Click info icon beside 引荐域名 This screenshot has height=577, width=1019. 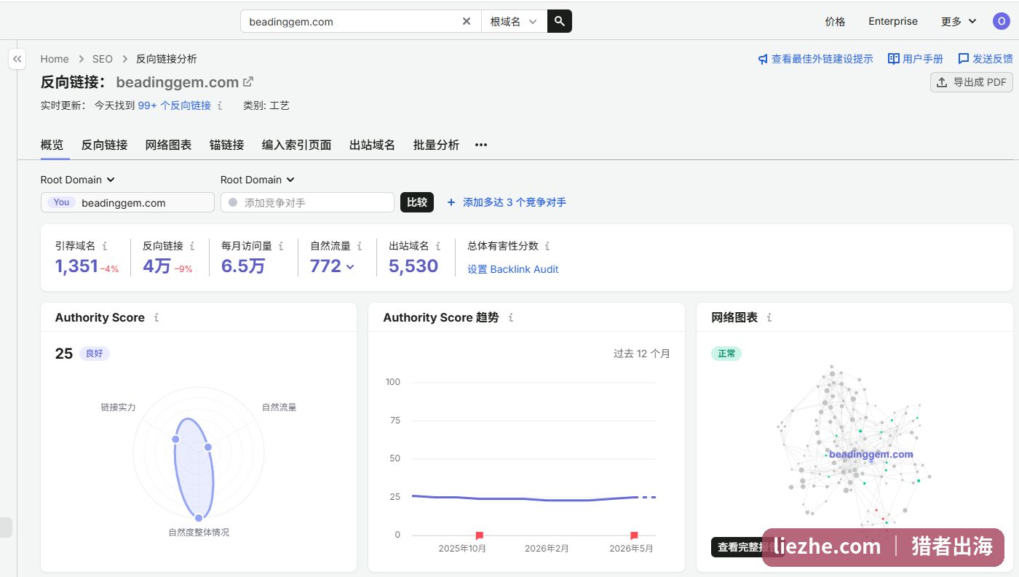pos(105,246)
